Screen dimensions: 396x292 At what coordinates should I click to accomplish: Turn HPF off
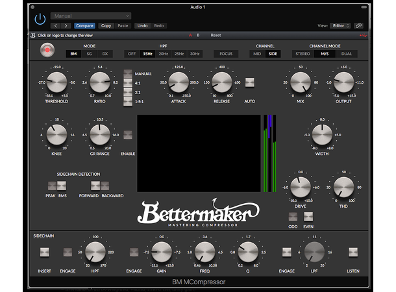tap(132, 54)
